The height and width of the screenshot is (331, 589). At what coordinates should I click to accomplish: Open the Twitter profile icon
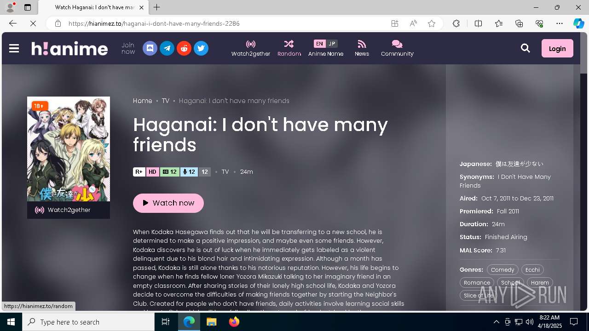(x=201, y=48)
